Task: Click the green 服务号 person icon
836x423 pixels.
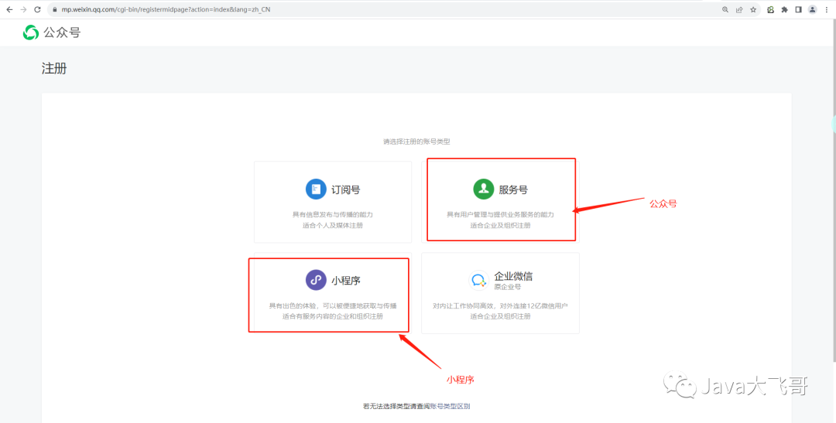Action: pos(484,189)
